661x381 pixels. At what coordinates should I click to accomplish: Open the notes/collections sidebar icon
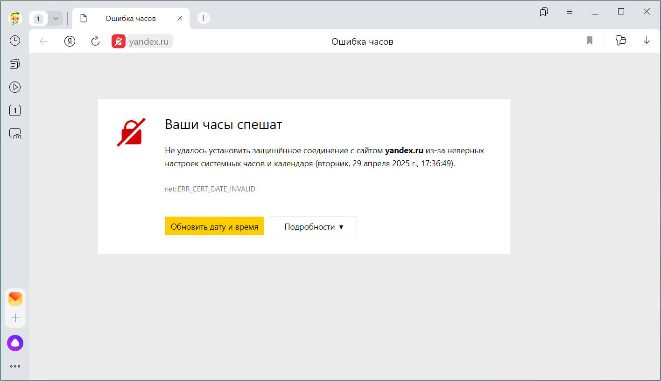click(x=15, y=64)
